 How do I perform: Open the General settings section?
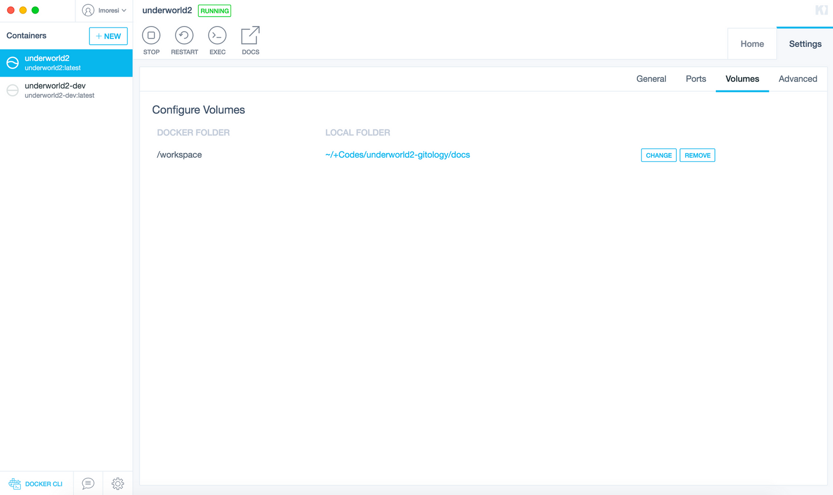coord(651,79)
